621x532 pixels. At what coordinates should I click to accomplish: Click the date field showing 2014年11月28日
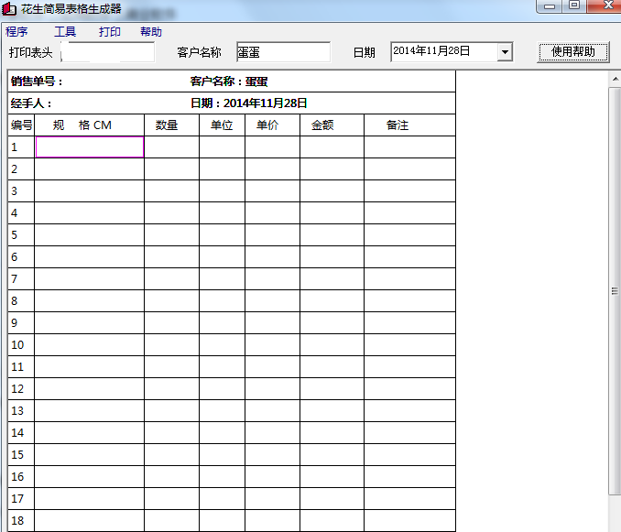[x=444, y=51]
